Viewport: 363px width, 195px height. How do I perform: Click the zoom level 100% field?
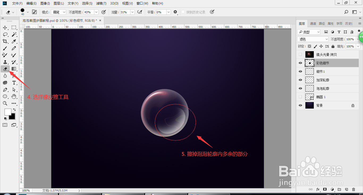(26, 190)
